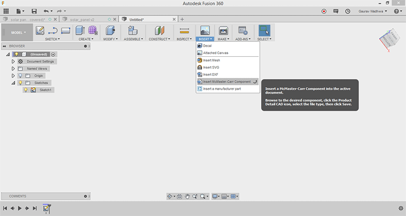Open the job status clock icon
Screen dimensions: 406x216
(348, 11)
